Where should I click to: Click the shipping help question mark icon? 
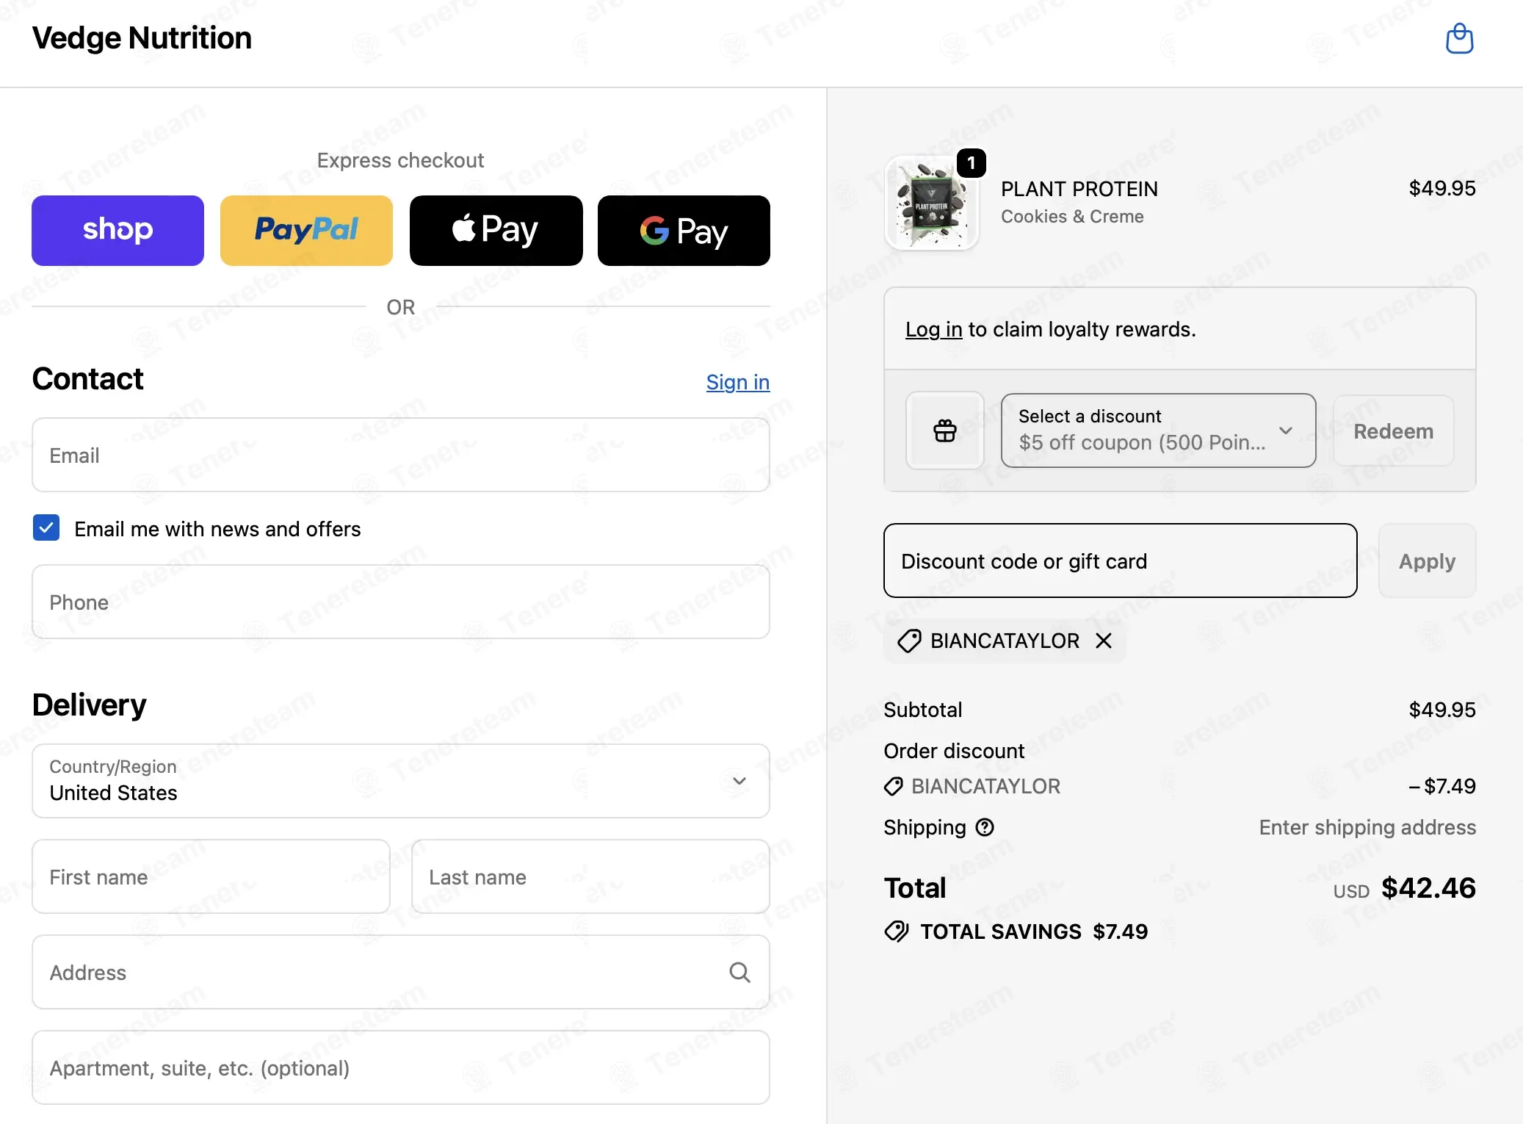point(985,827)
